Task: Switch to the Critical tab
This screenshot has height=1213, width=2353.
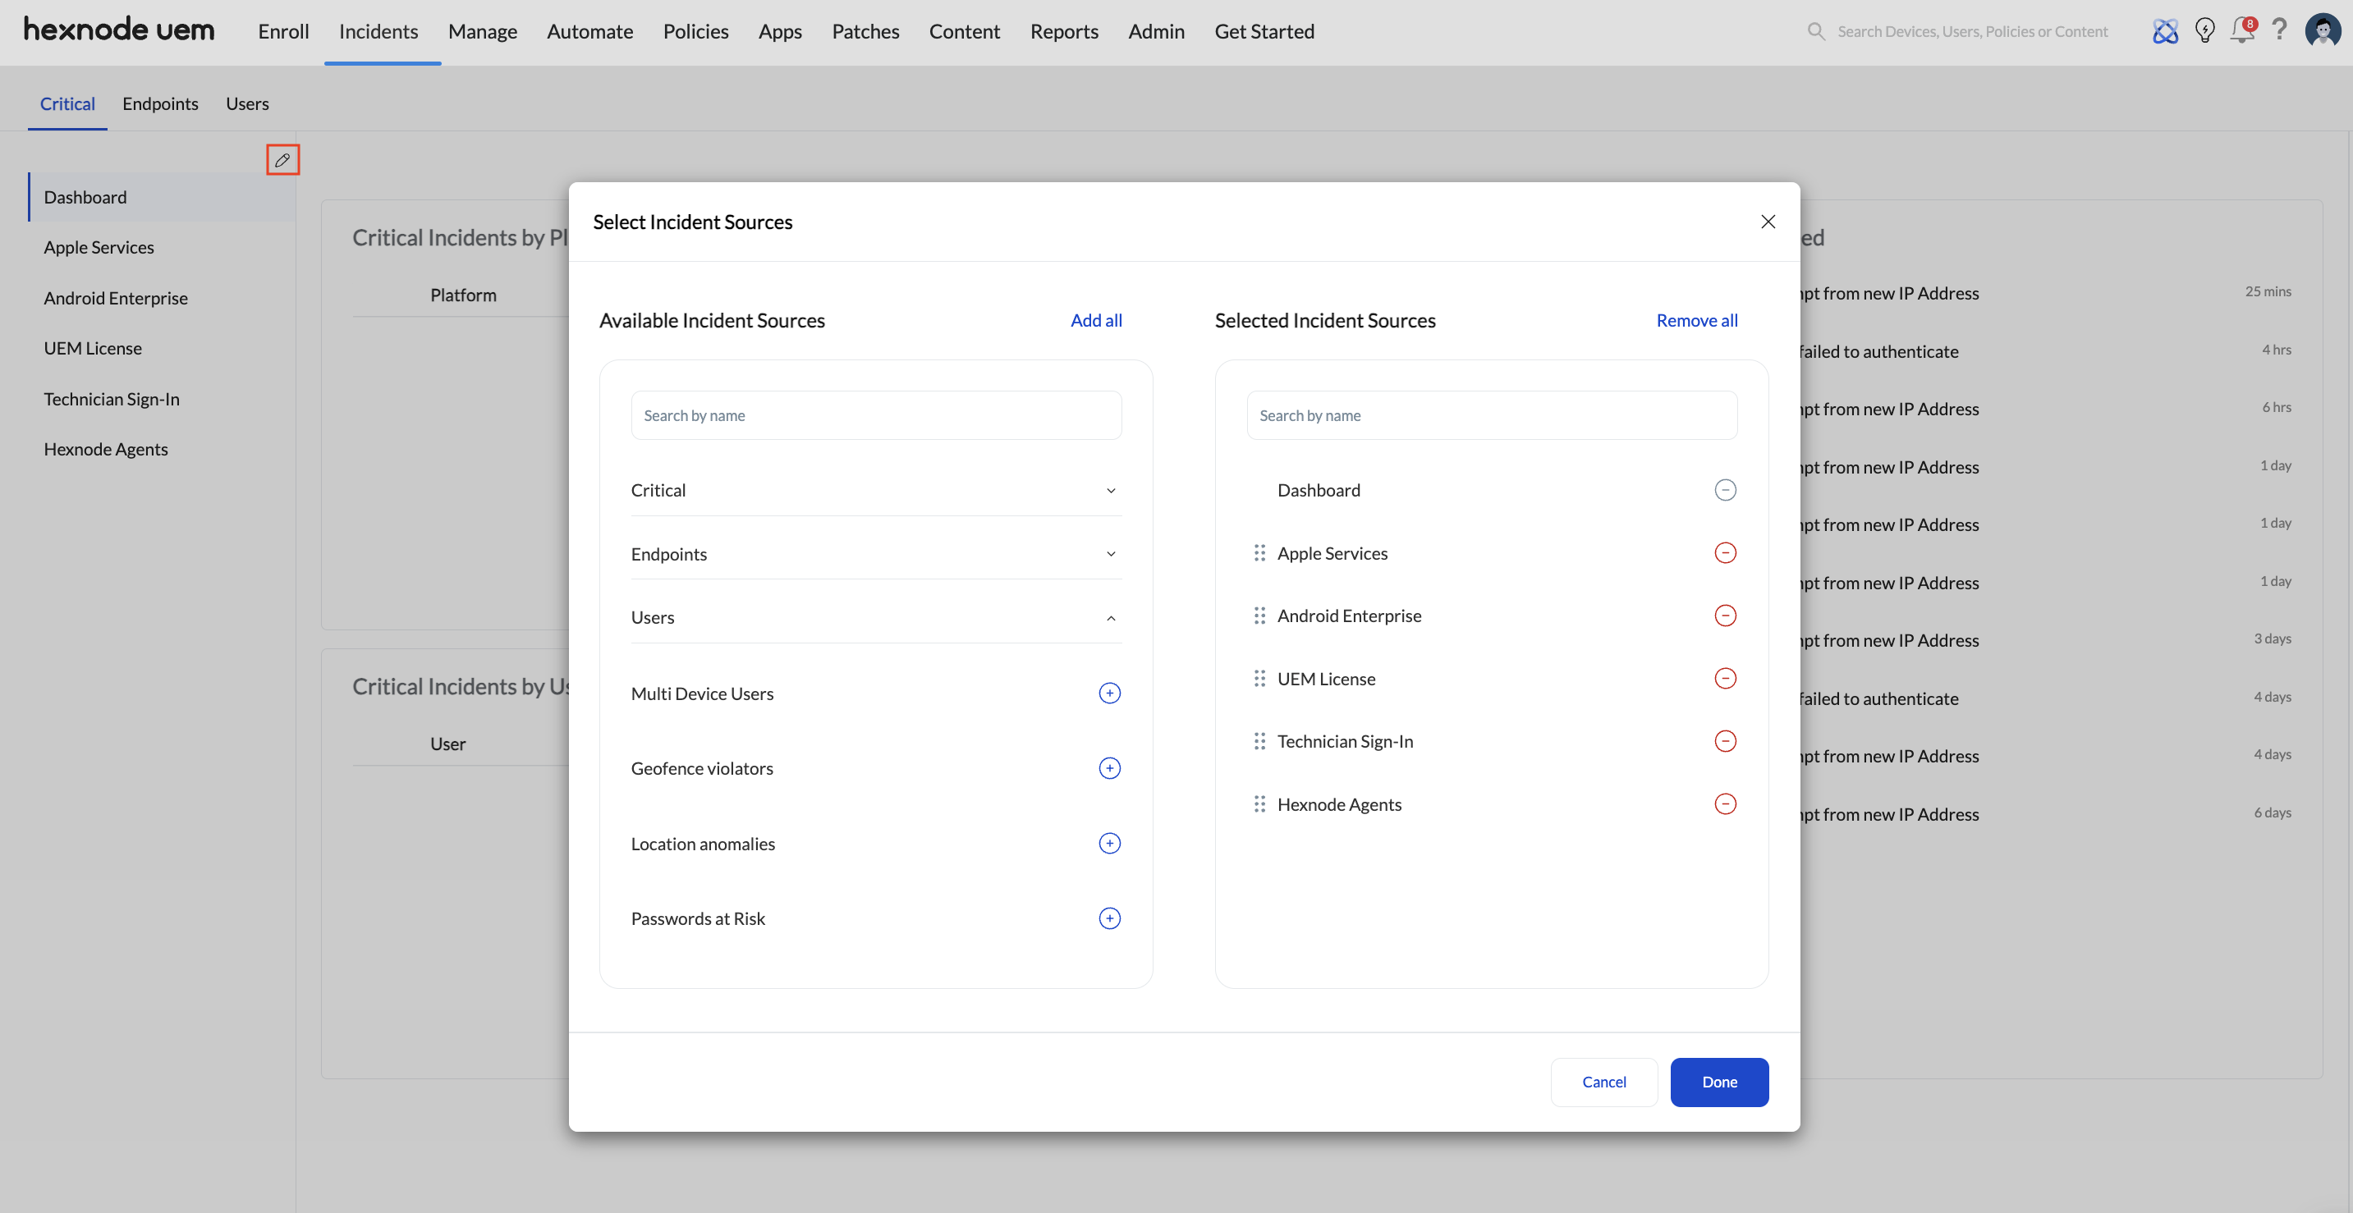Action: 67,103
